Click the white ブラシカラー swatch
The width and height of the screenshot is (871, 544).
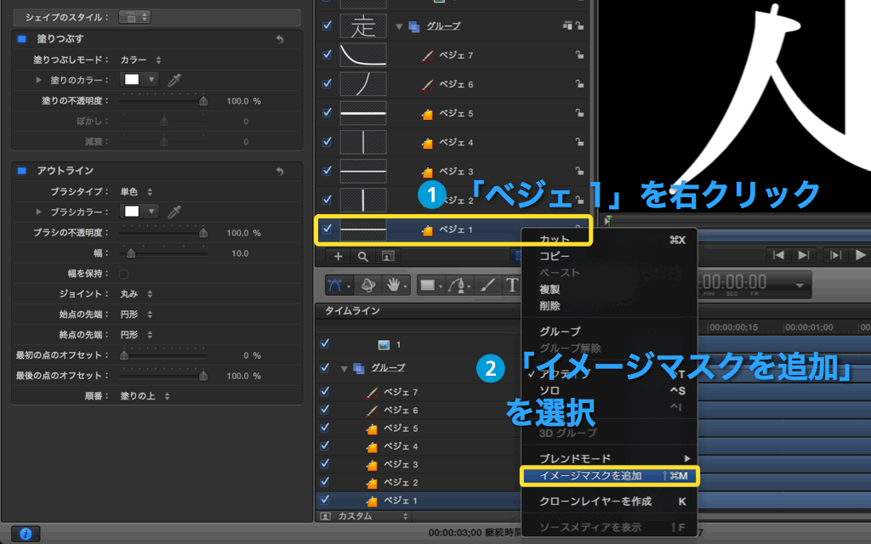tap(132, 212)
